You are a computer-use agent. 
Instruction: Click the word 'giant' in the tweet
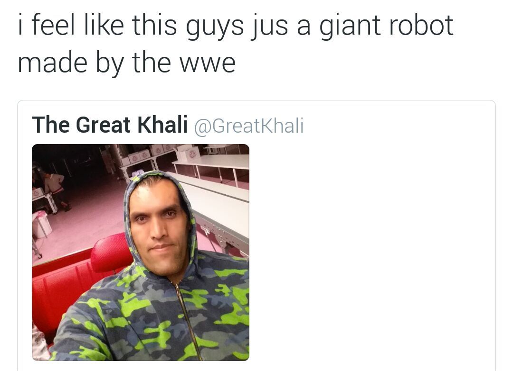(x=350, y=26)
